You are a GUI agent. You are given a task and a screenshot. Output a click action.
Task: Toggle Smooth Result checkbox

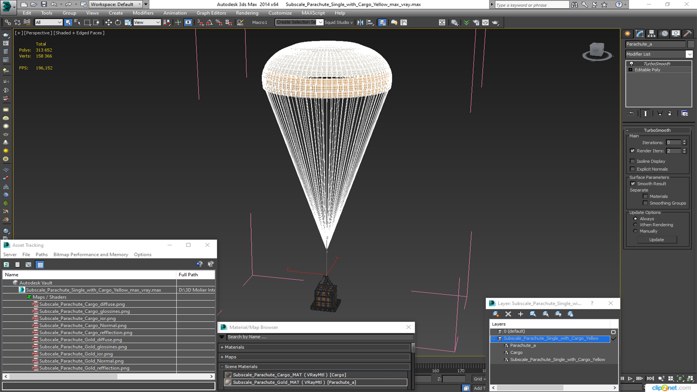(633, 184)
